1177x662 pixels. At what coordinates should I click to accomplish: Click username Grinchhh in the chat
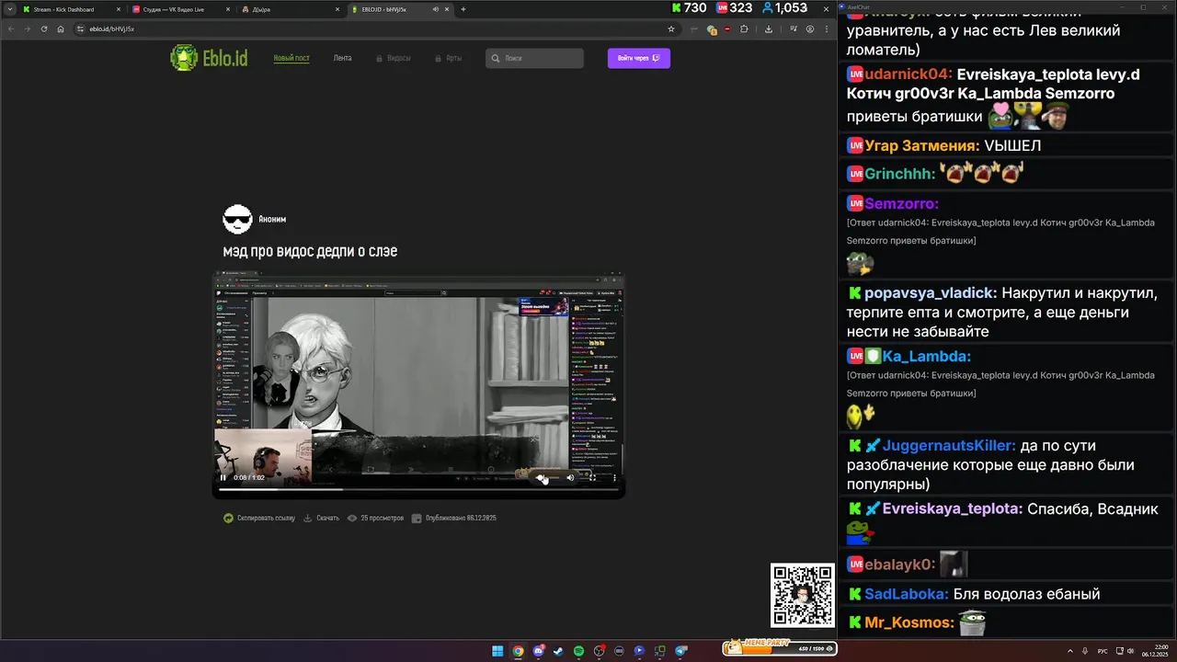pos(900,173)
